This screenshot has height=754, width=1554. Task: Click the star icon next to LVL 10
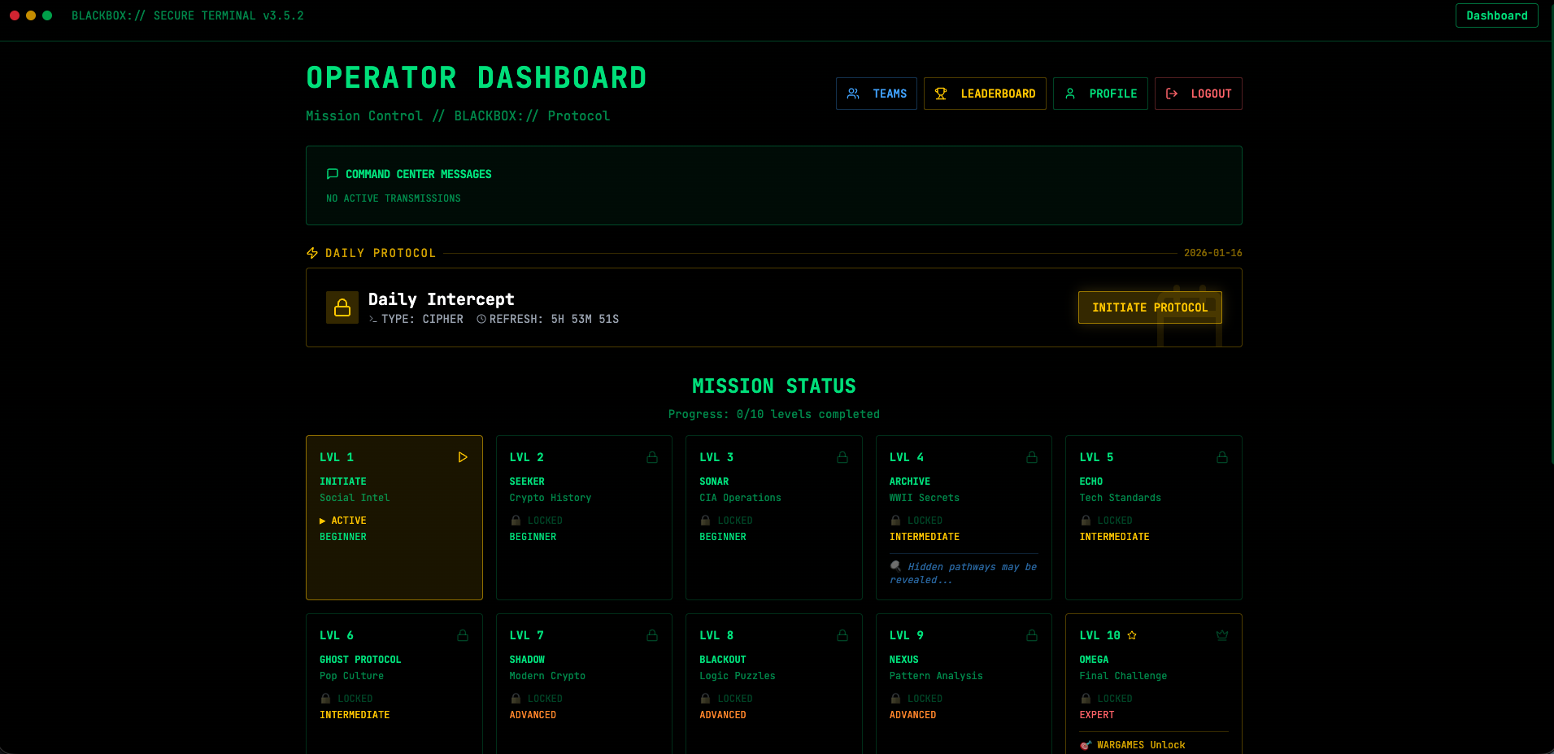pos(1131,634)
